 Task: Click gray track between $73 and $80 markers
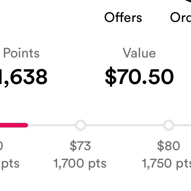(125, 125)
